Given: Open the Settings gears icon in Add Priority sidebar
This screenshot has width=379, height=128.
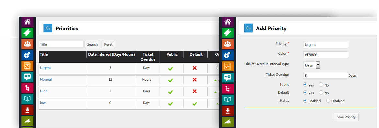Looking at the screenshot, I should coord(228,55).
